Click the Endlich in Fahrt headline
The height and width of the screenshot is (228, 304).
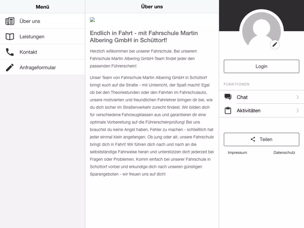click(x=144, y=36)
